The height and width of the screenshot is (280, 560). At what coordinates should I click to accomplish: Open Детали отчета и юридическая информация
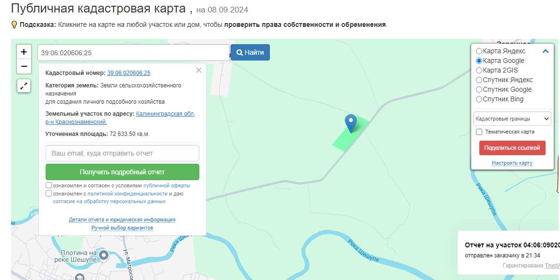[x=122, y=219]
